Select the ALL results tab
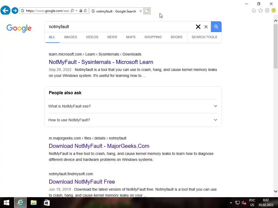The image size is (278, 208). tap(52, 37)
